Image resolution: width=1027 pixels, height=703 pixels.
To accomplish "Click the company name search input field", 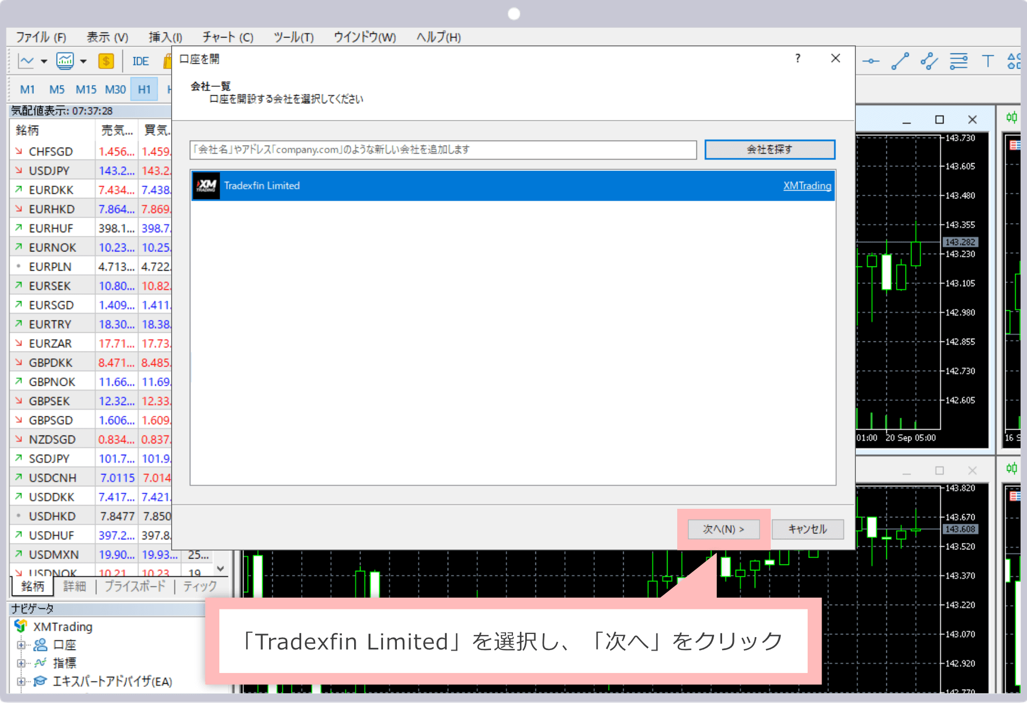I will point(443,149).
